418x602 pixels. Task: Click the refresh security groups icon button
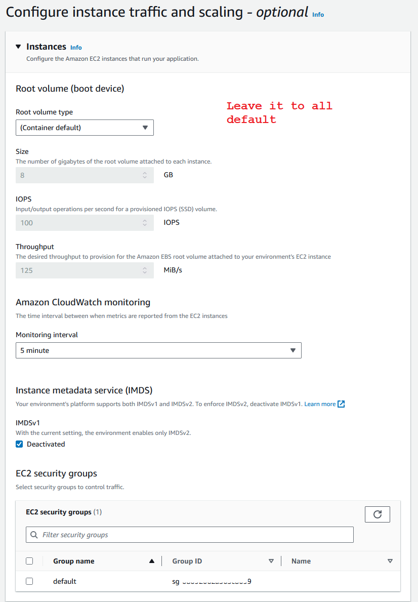[377, 514]
